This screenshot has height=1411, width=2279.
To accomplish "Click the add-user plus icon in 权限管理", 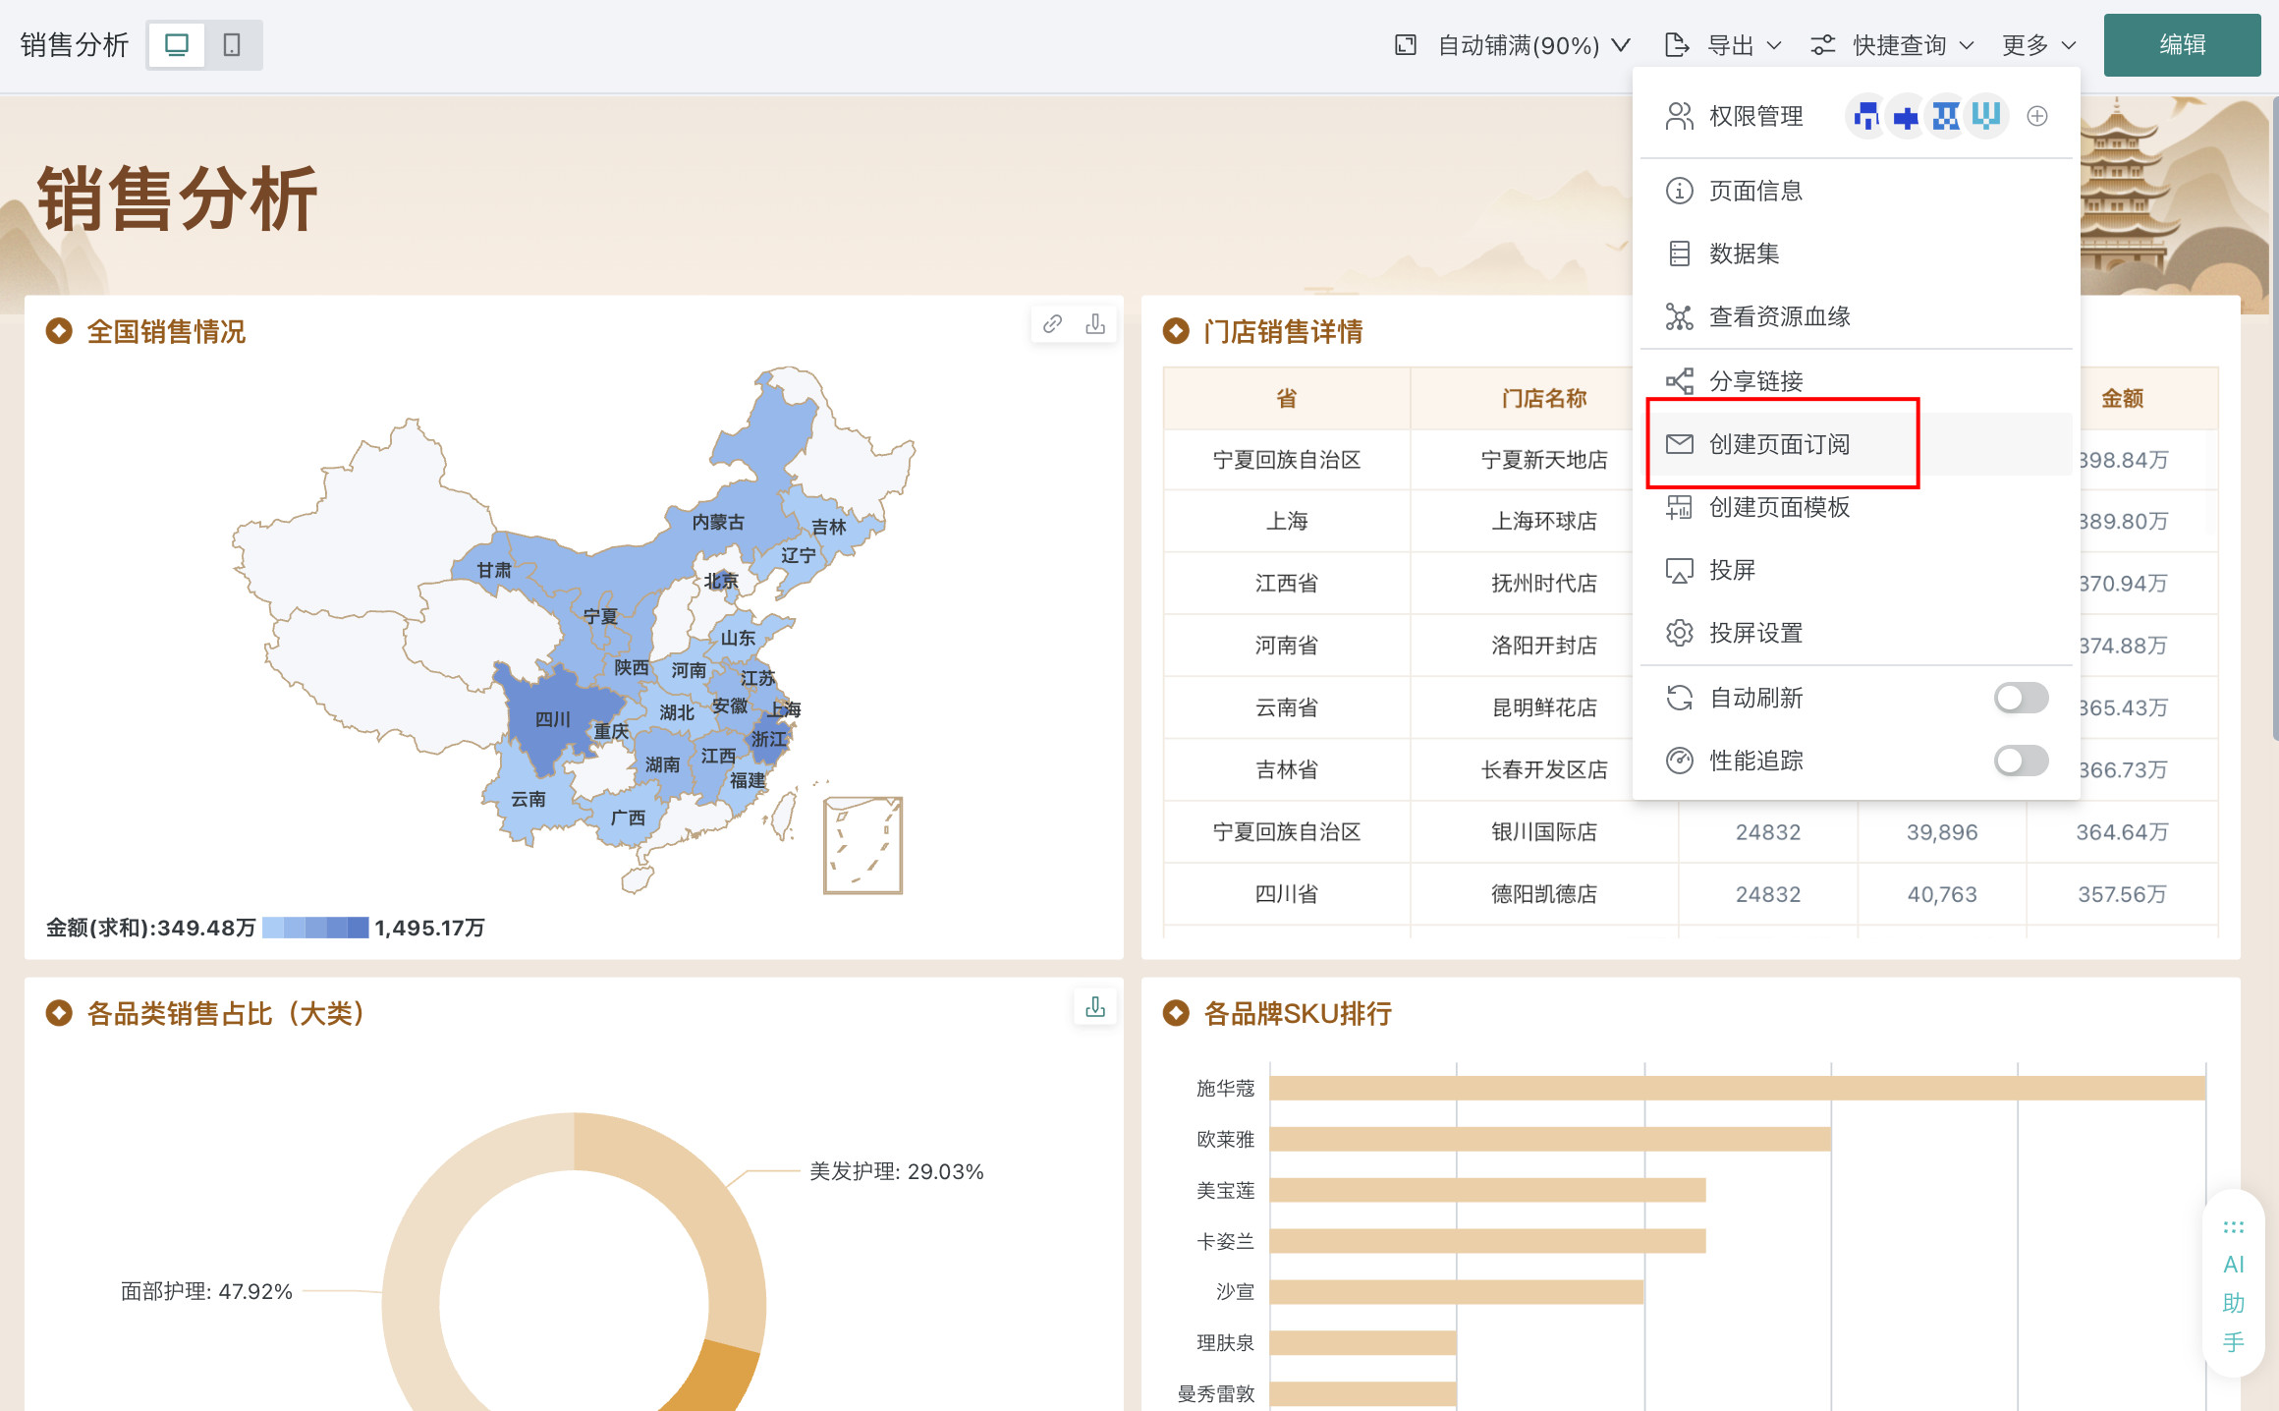I will (x=2037, y=116).
